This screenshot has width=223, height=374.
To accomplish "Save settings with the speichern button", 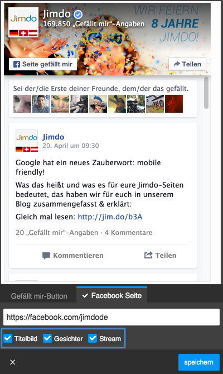I will coord(199,362).
